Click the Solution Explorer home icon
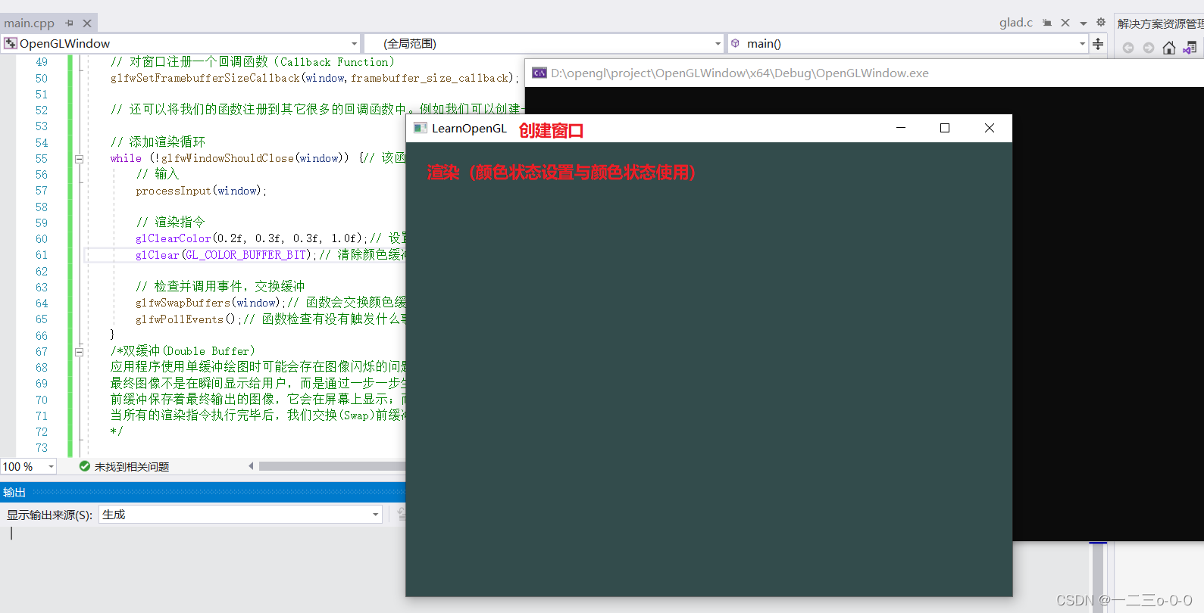The image size is (1204, 613). click(1168, 48)
